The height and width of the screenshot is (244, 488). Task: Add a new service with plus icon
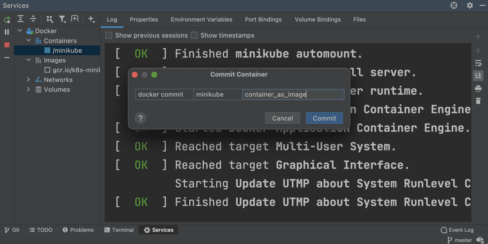(91, 19)
